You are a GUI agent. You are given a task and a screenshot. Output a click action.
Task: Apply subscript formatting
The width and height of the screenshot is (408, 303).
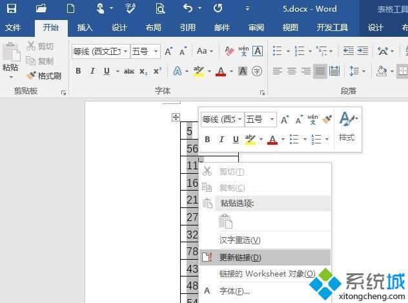[143, 71]
